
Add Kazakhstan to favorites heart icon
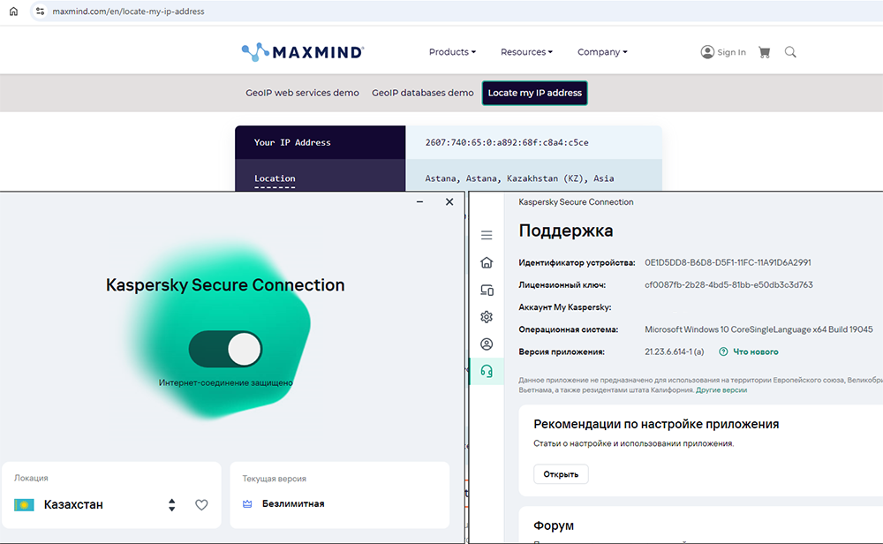coord(201,505)
